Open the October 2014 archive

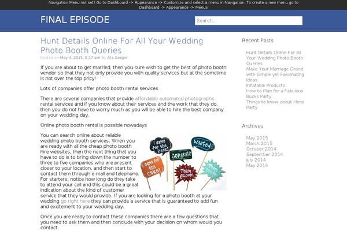[261, 149]
